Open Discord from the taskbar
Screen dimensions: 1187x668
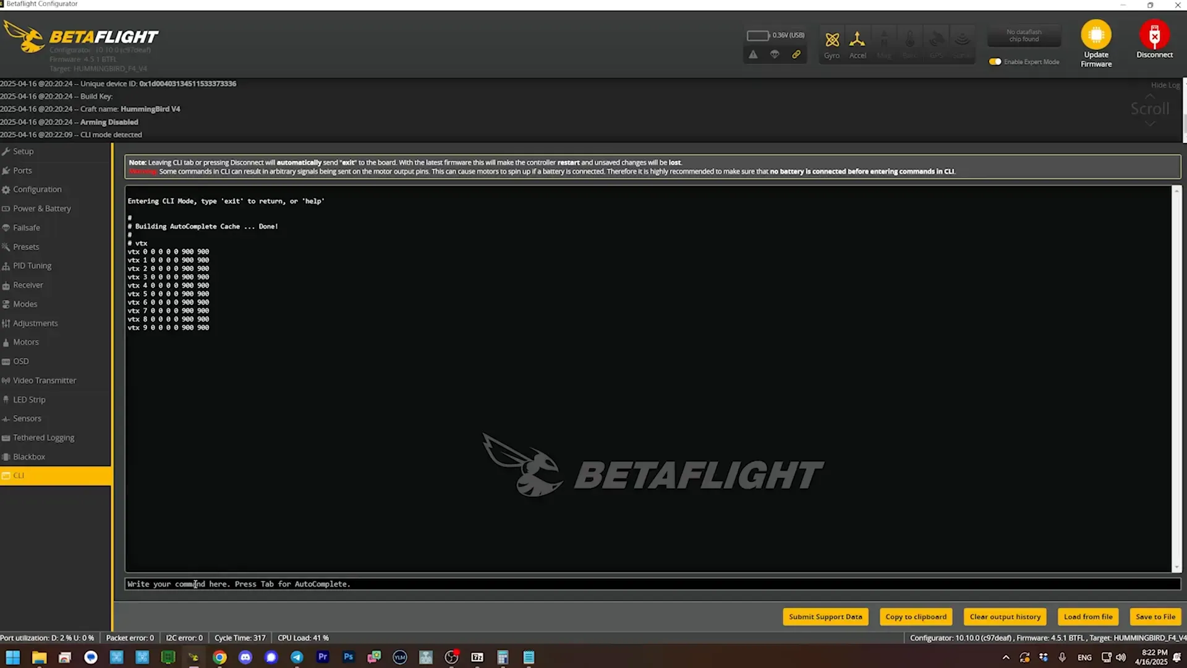(x=245, y=657)
